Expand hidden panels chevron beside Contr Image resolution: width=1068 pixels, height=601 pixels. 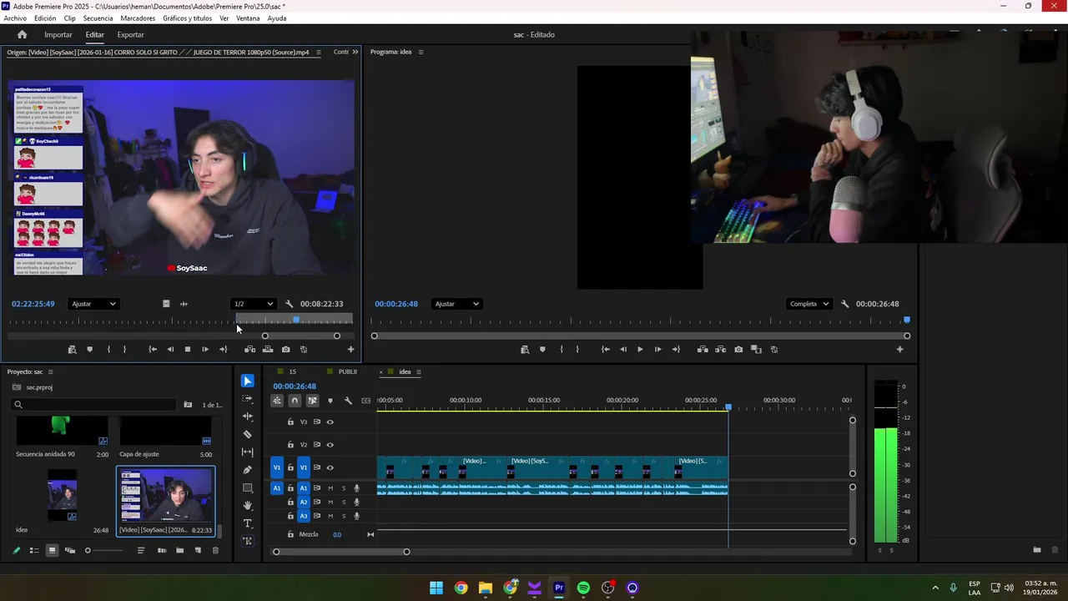click(355, 52)
